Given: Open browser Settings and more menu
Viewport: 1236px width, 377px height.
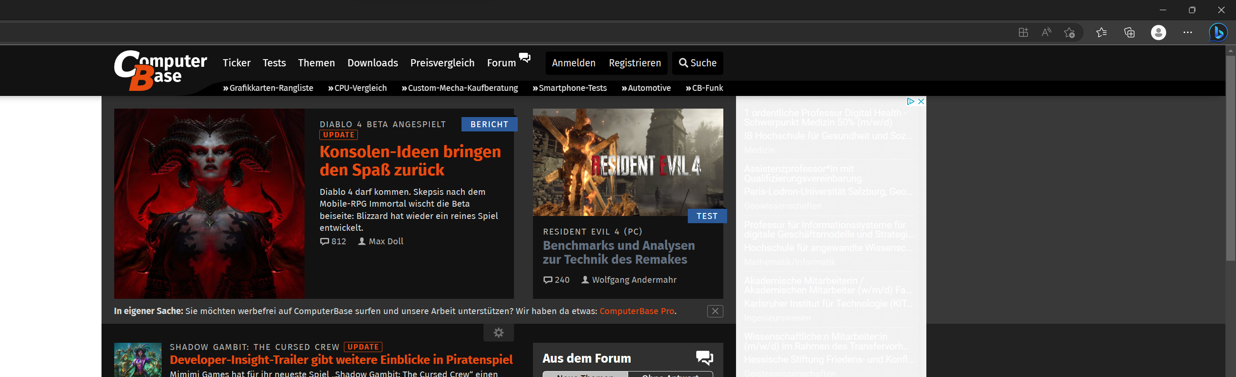Looking at the screenshot, I should pyautogui.click(x=1187, y=33).
